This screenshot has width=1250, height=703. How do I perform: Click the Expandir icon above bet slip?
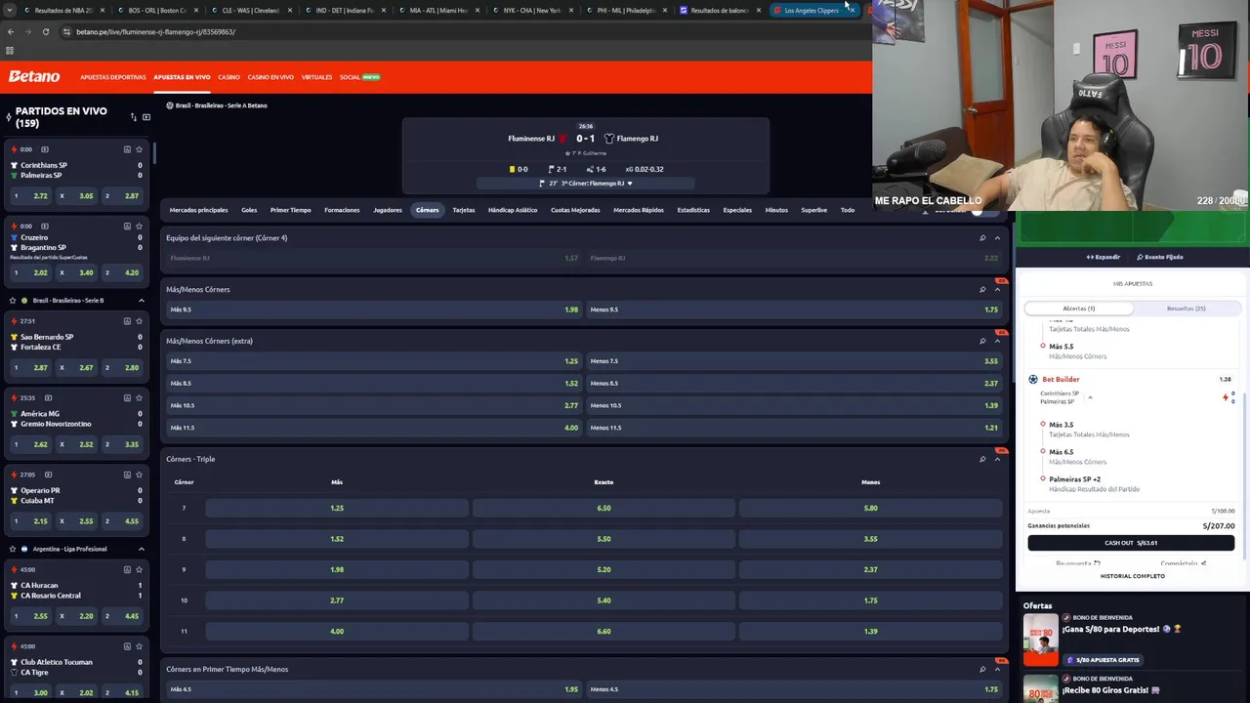coord(1104,257)
